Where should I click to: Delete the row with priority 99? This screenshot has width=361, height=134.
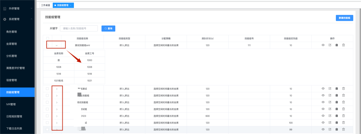[344, 129]
